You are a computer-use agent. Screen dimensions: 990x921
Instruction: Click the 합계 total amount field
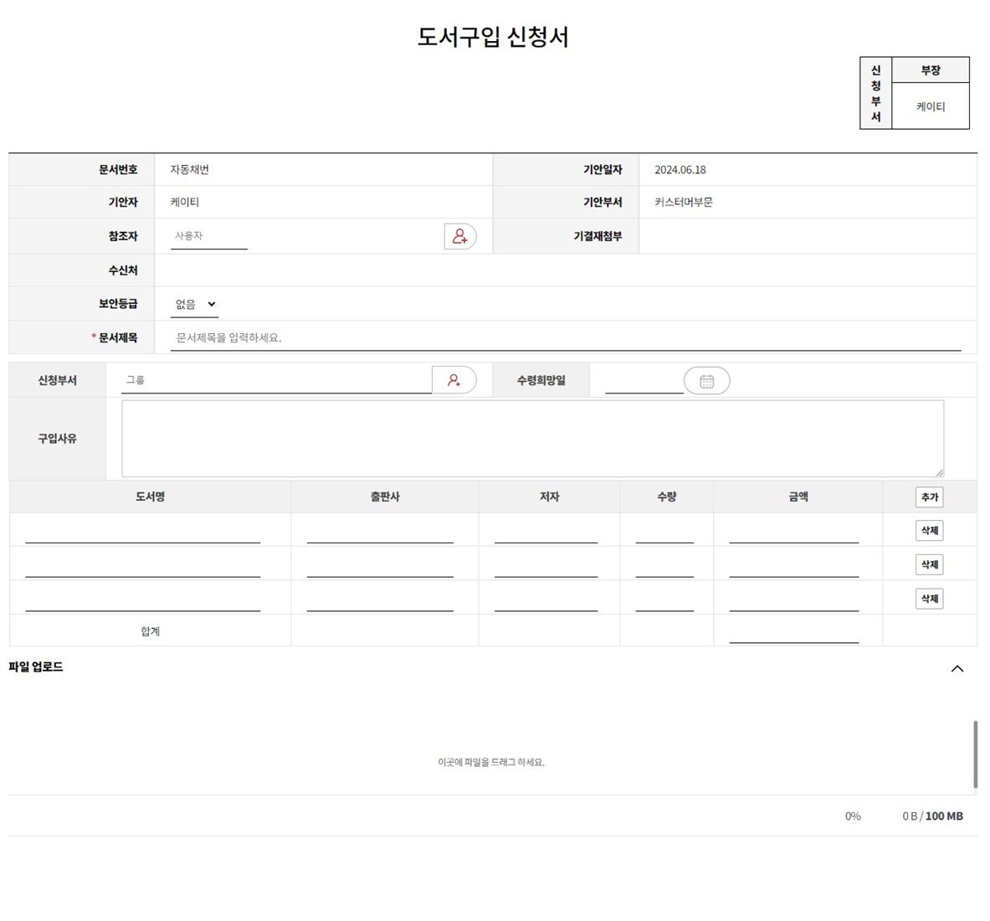tap(794, 631)
